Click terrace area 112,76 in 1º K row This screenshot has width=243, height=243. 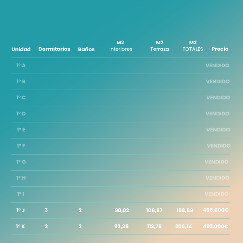coord(154,227)
